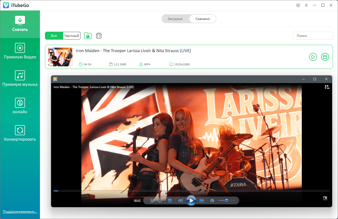Open iTubeGo settings gear
The image size is (338, 219).
coord(298,5)
